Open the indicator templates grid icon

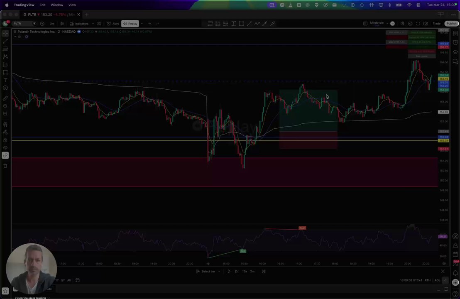[99, 24]
